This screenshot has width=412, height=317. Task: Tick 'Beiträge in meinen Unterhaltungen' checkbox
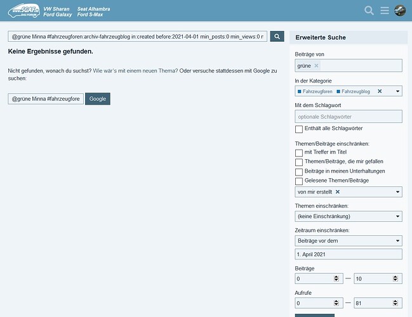(x=299, y=172)
